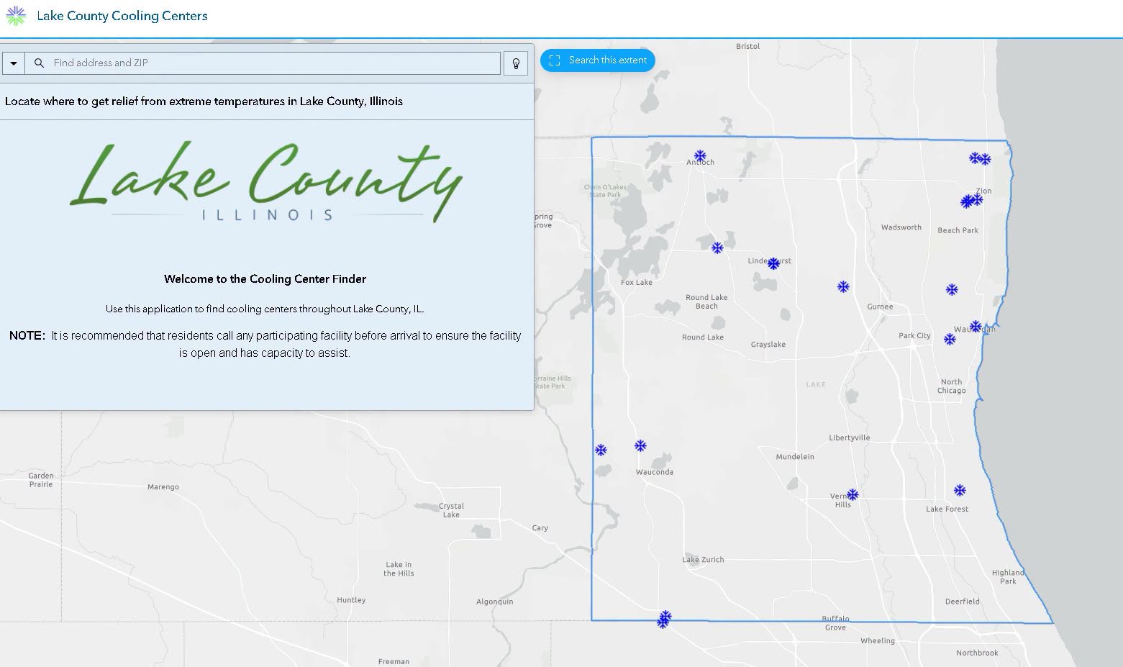Select the snowflake marker at Vernon Hills

(853, 495)
